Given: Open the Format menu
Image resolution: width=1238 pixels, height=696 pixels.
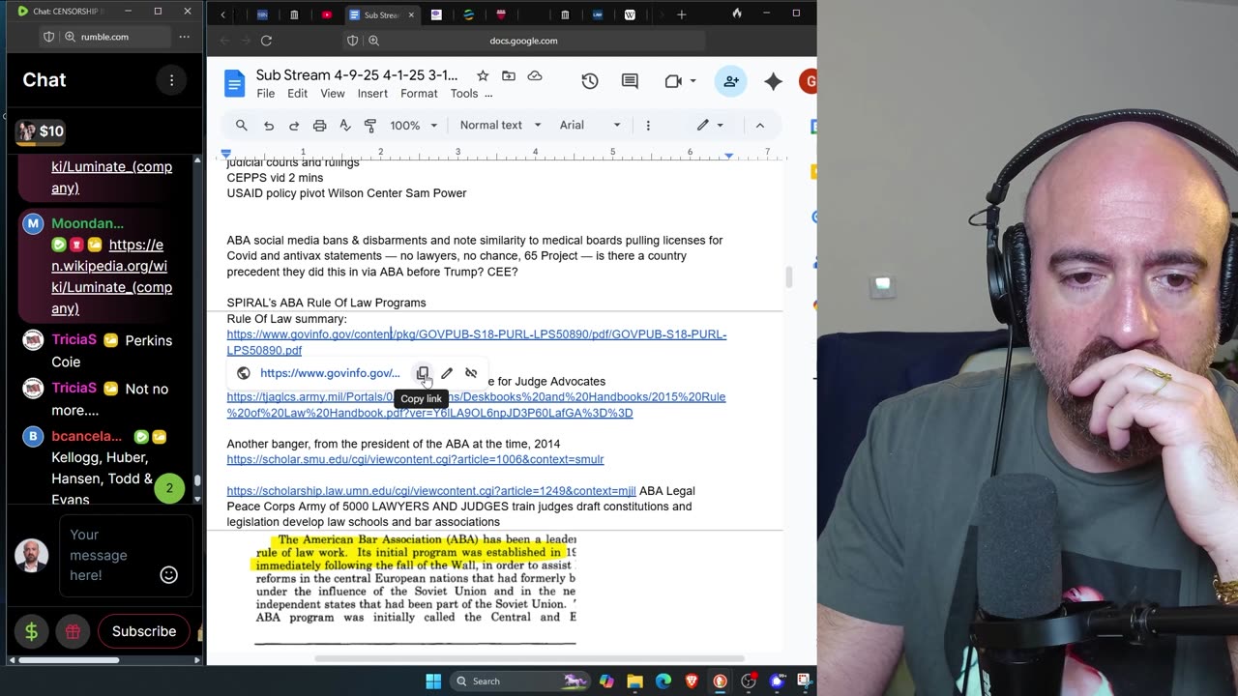Looking at the screenshot, I should (419, 94).
